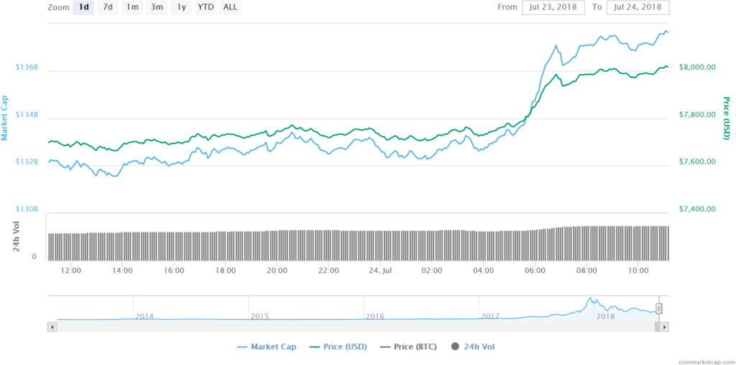Set zoom range to 1y
This screenshot has height=365, width=736.
[x=181, y=7]
